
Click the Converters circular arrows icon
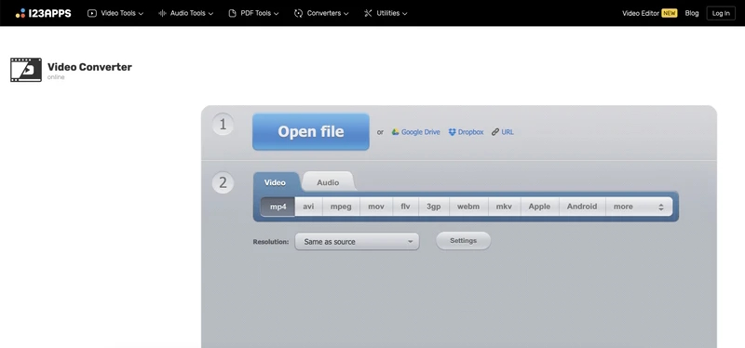pyautogui.click(x=298, y=13)
